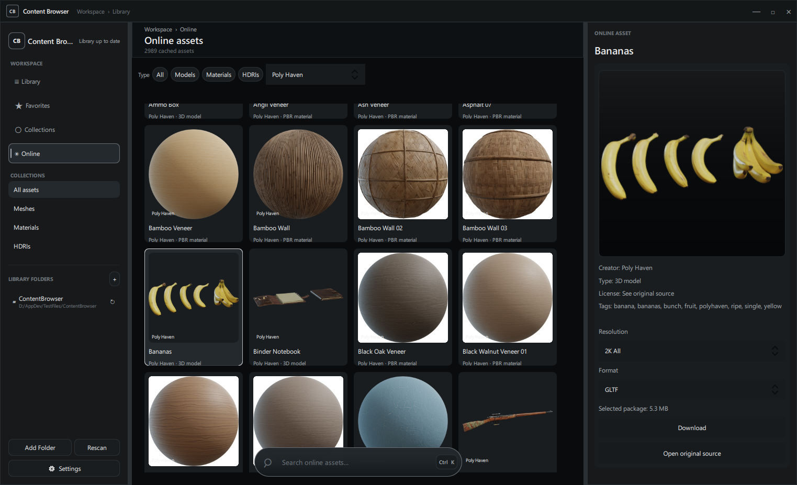
Task: Select the Bamboo Wall material thumbnail
Action: point(298,174)
